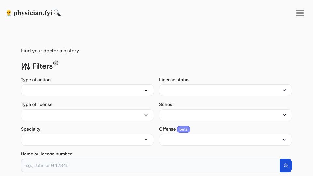Open the License status dropdown
The image size is (313, 176).
pyautogui.click(x=226, y=90)
